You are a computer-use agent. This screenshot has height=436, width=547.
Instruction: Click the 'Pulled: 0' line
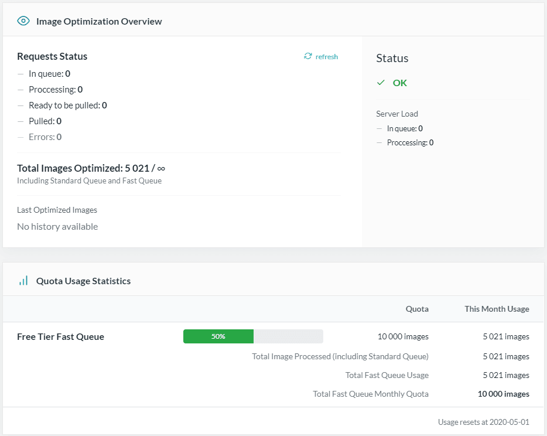tap(45, 121)
